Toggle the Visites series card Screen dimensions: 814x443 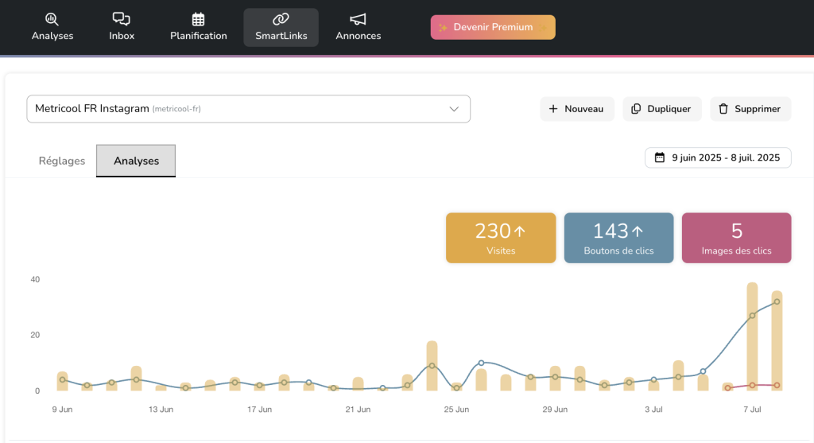click(x=500, y=238)
